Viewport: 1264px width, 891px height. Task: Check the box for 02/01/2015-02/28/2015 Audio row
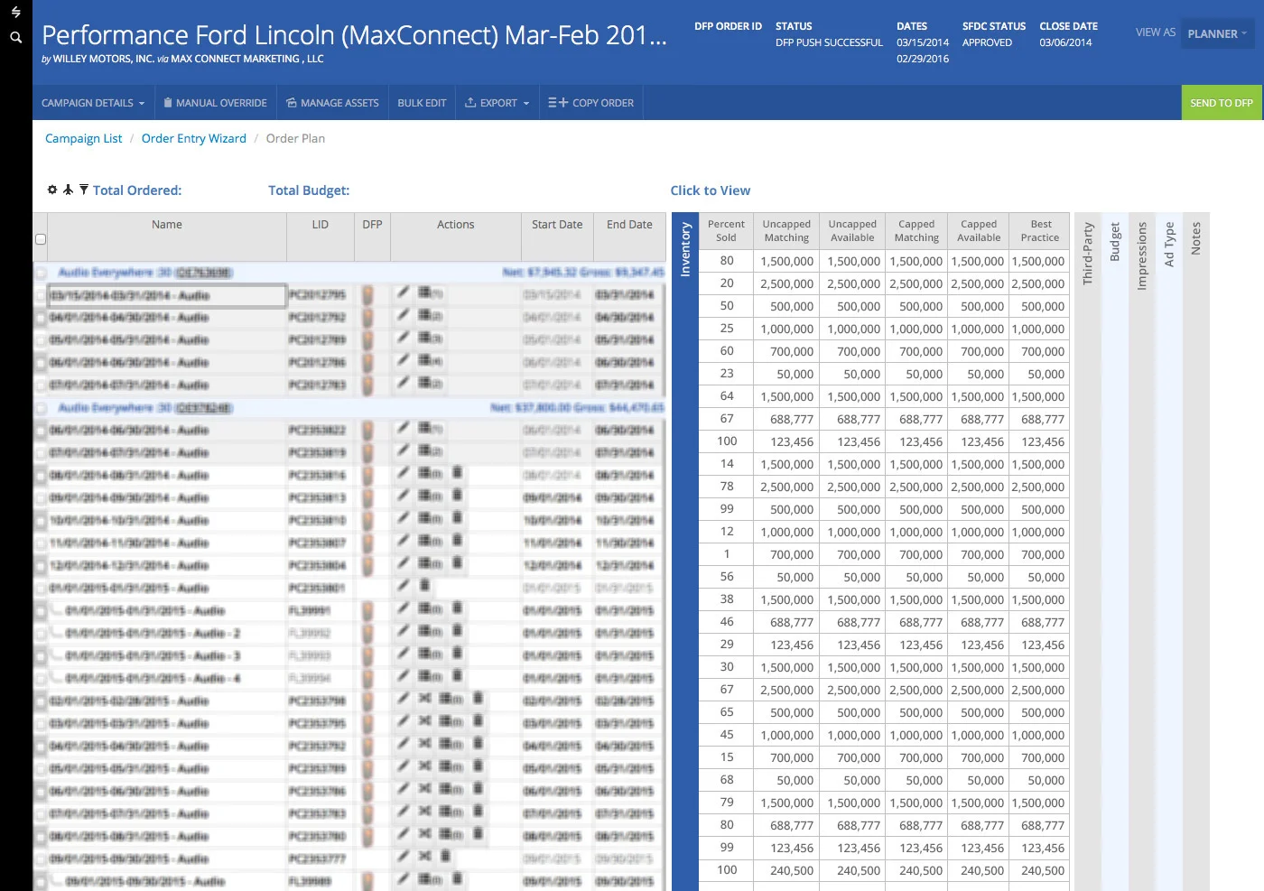tap(41, 701)
